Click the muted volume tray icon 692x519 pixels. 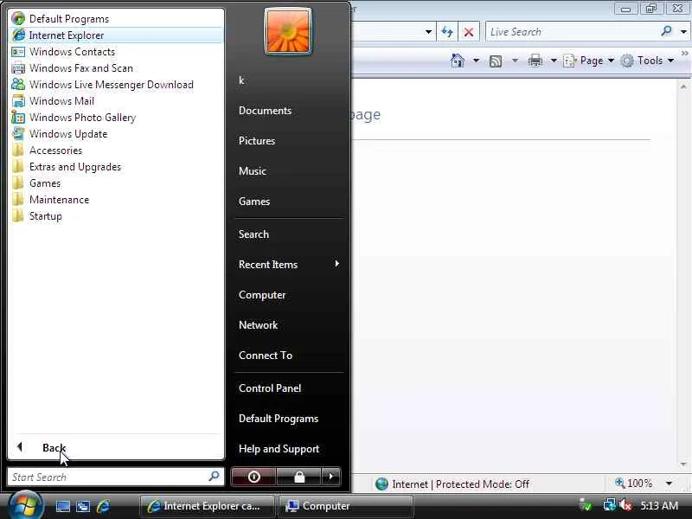pyautogui.click(x=625, y=505)
